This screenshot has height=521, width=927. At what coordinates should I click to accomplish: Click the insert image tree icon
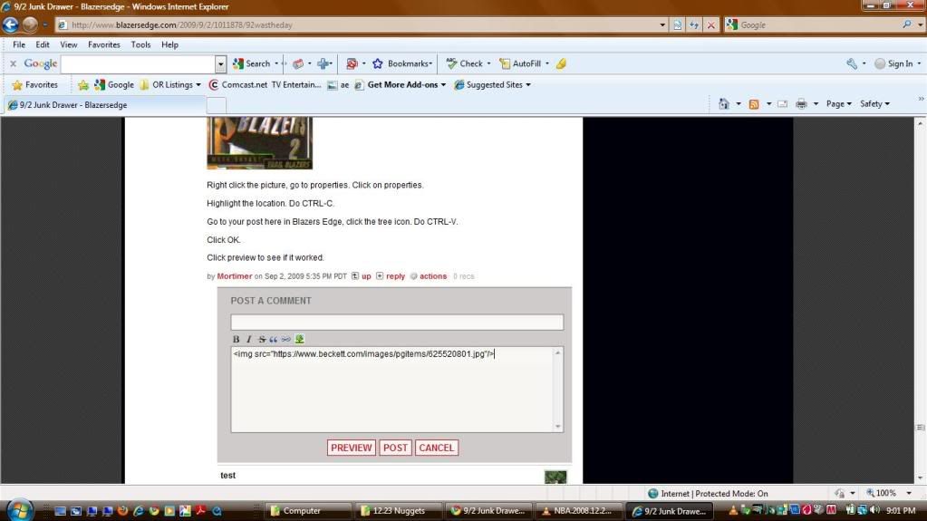tap(300, 340)
